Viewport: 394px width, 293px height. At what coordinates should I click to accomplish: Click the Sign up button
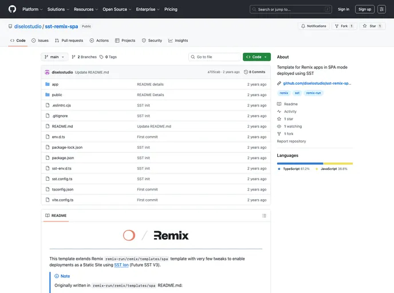(364, 9)
